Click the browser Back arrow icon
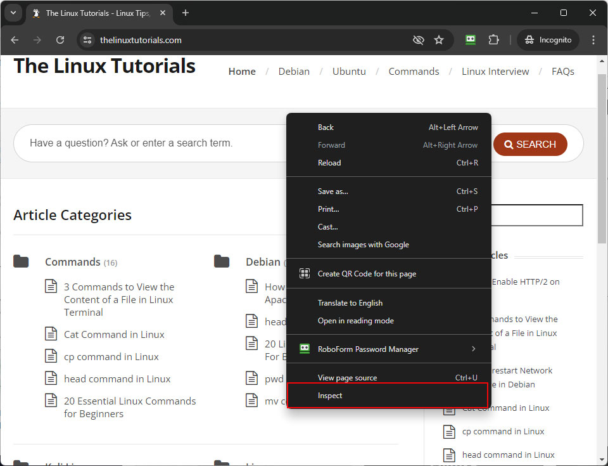The image size is (608, 466). 15,40
